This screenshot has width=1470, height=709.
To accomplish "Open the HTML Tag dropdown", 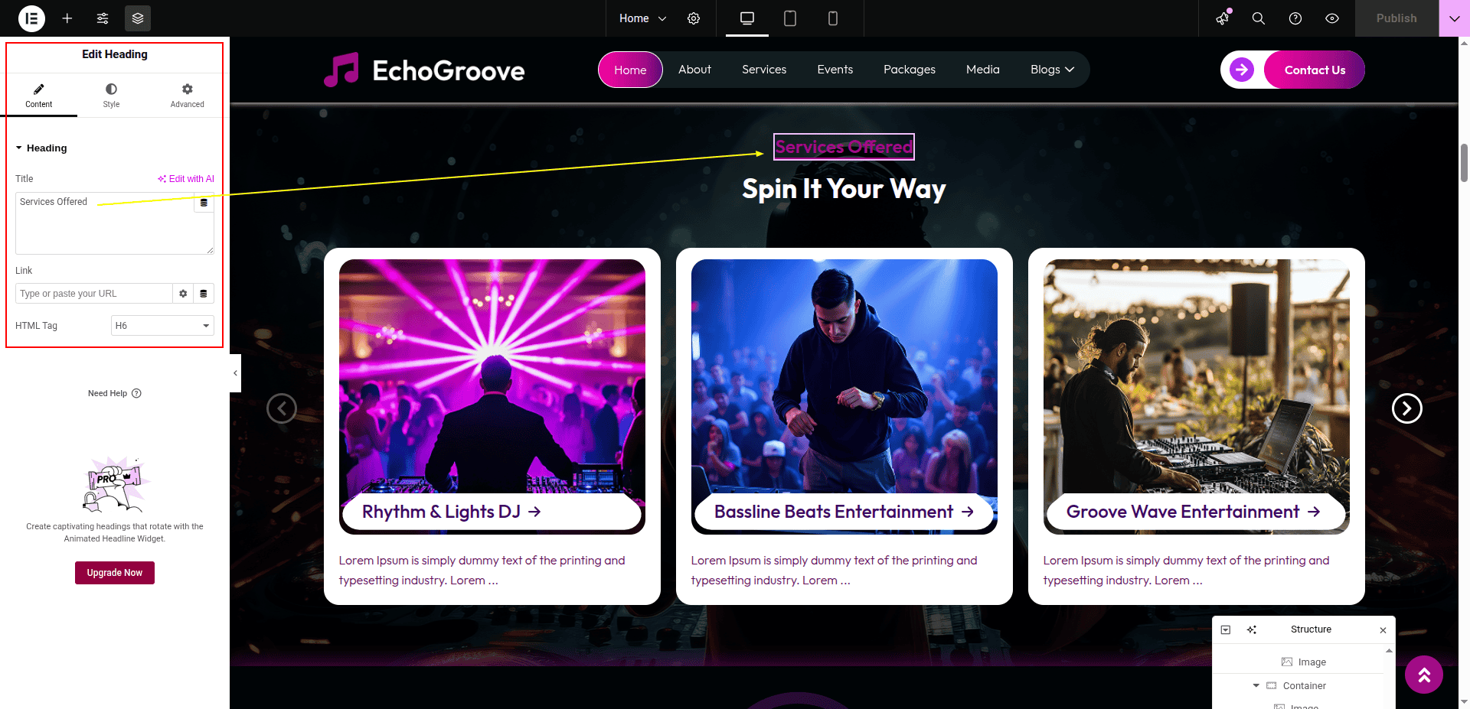I will tap(162, 326).
